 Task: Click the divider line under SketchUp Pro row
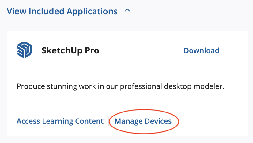click(127, 70)
